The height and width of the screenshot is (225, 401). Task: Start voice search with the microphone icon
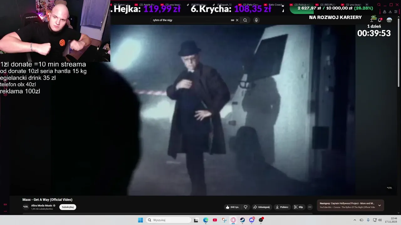point(256,20)
